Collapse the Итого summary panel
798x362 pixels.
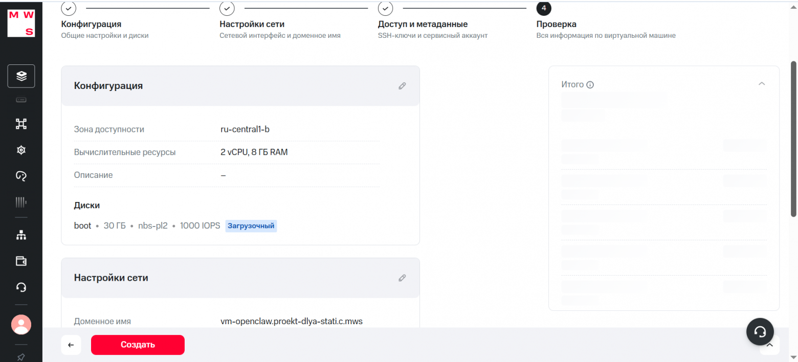(x=762, y=83)
